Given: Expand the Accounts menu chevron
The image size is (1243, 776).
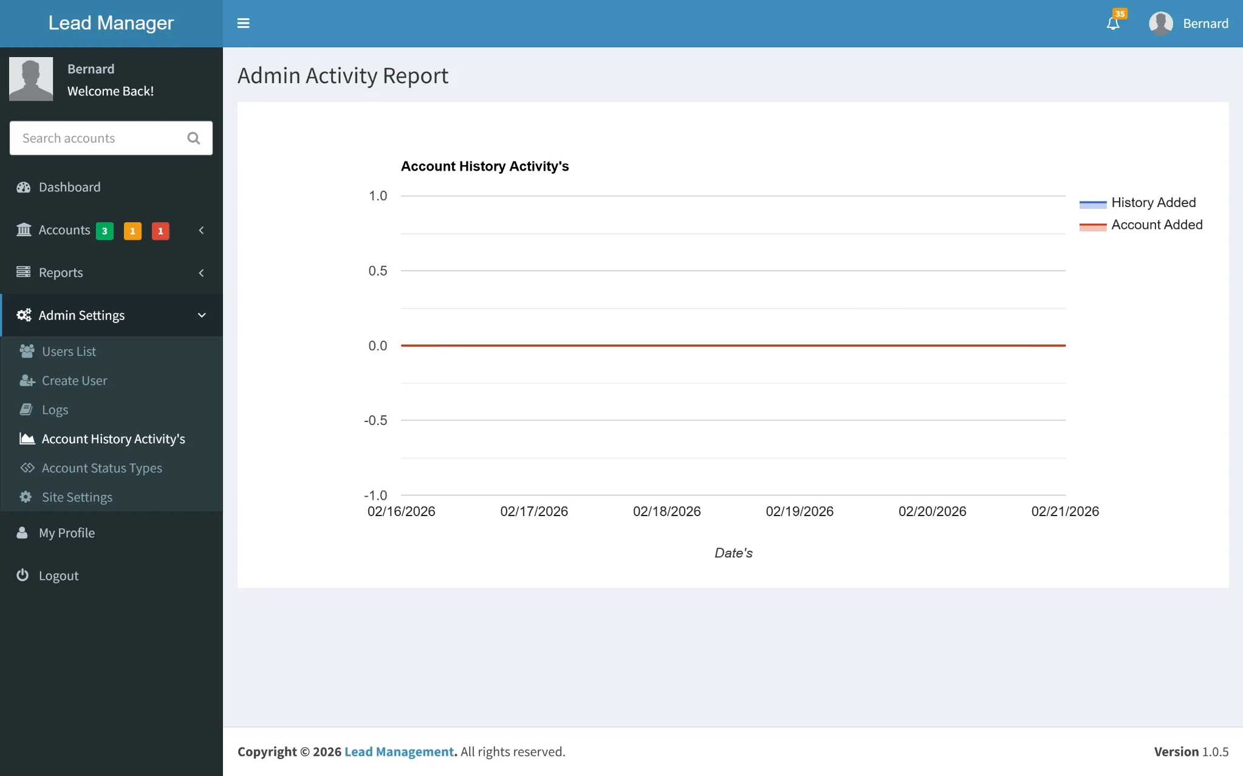Looking at the screenshot, I should coord(201,230).
